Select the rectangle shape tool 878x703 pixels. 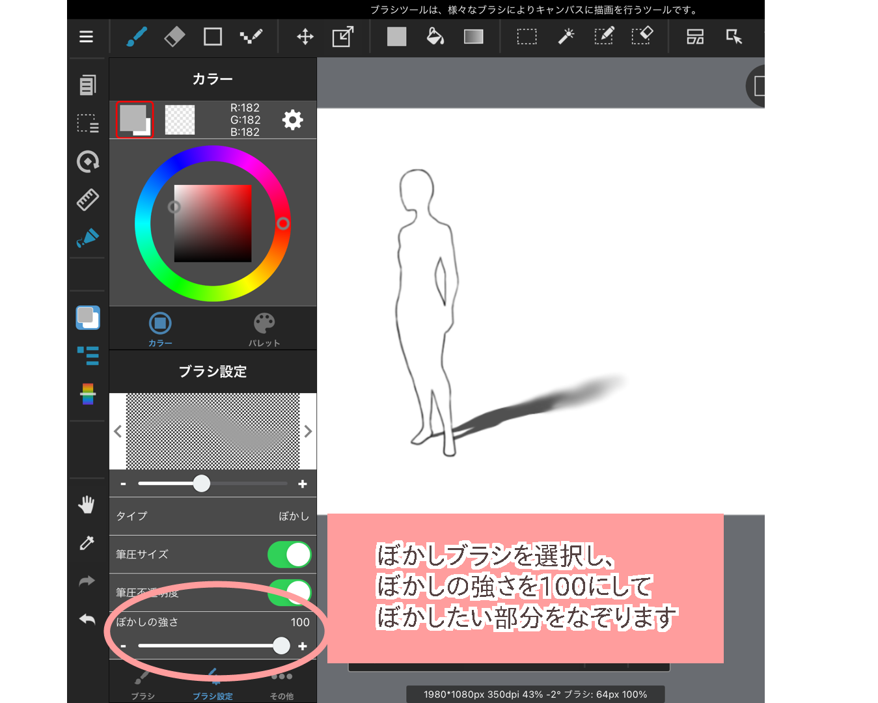tap(213, 36)
